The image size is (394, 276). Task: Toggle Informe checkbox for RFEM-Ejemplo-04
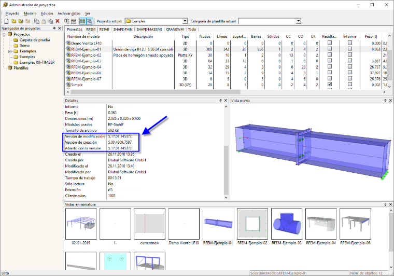(x=350, y=66)
